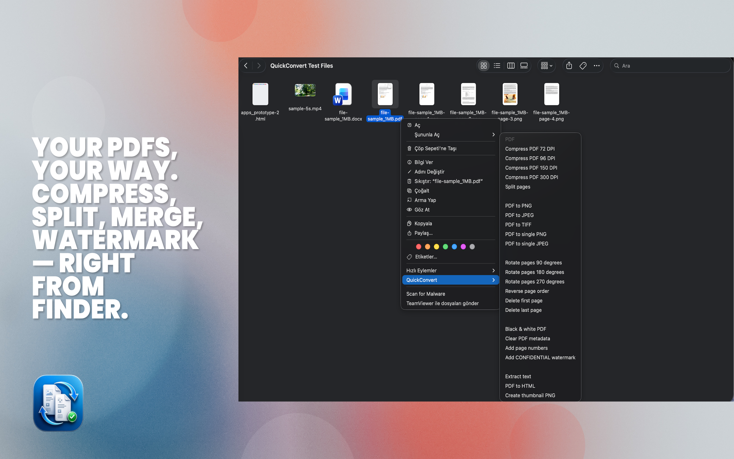This screenshot has height=459, width=734.
Task: Choose Kopyala in context menu
Action: [450, 223]
